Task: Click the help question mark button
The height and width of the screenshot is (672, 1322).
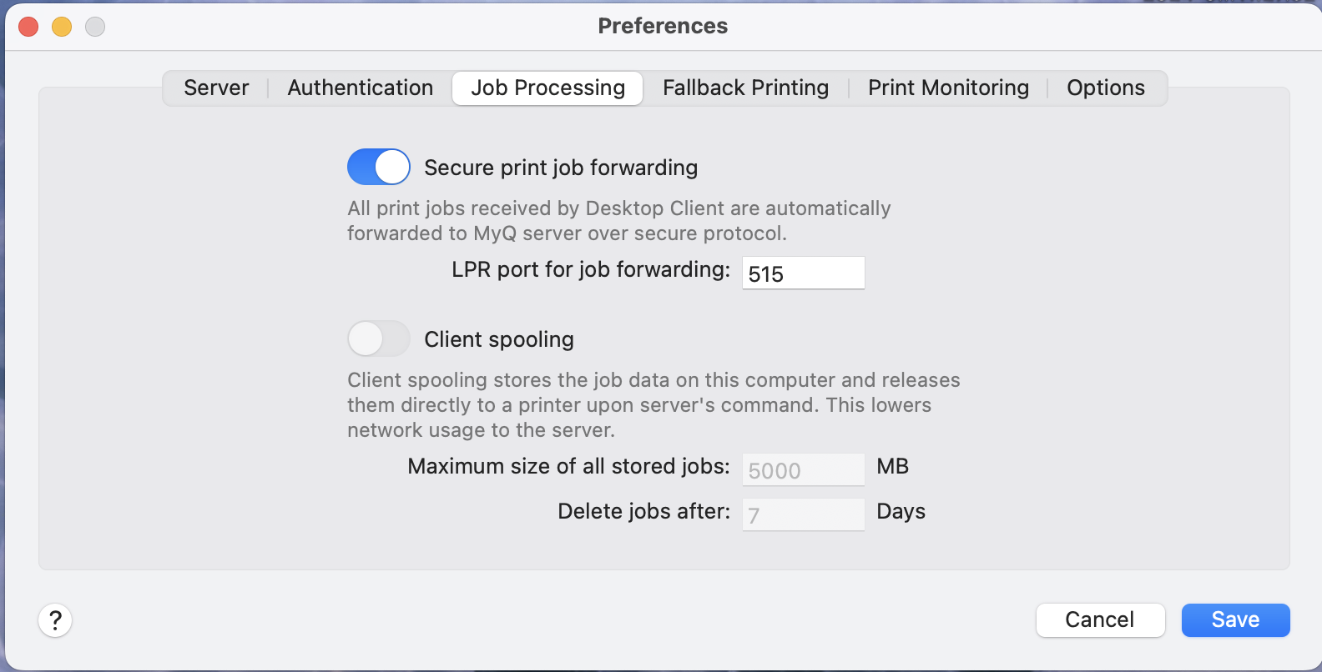Action: pyautogui.click(x=55, y=620)
